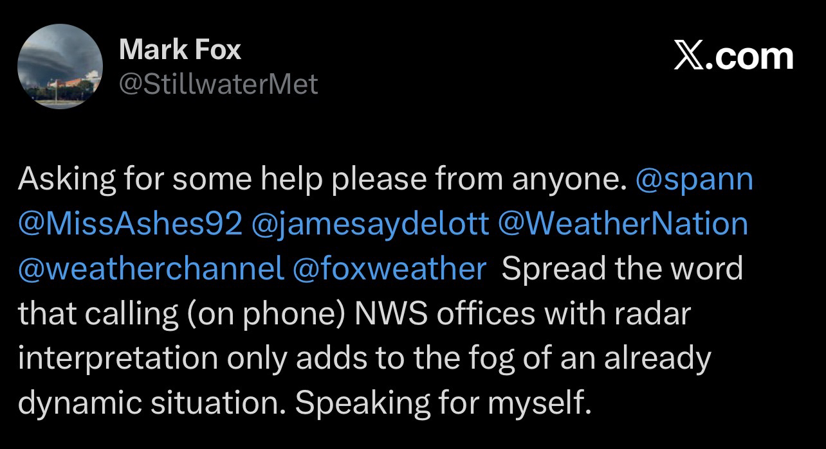826x449 pixels.
Task: Click the sentence "Asking for some help please from anyone."
Action: point(322,179)
